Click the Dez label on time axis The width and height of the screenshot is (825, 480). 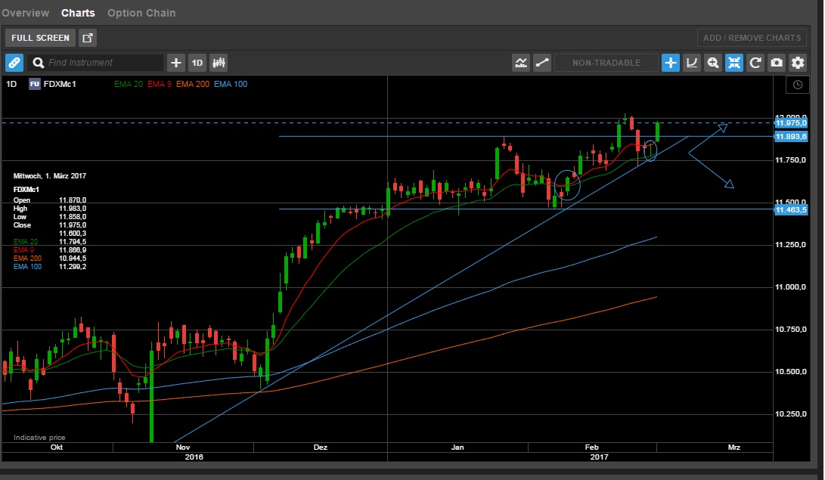321,447
